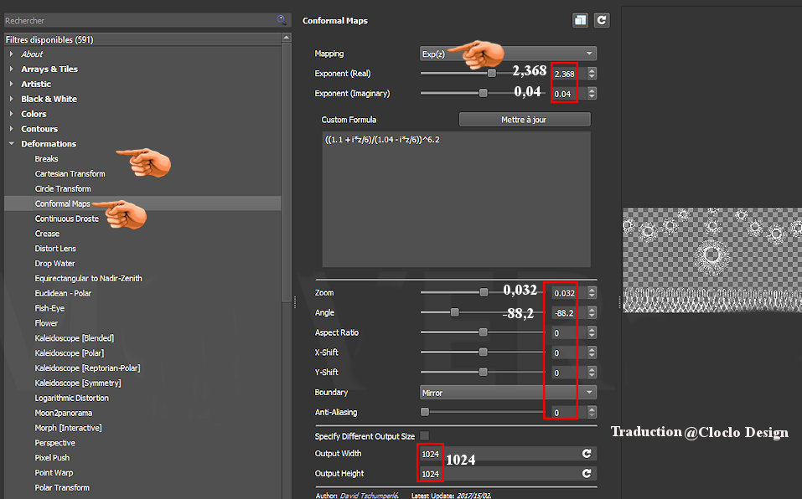The height and width of the screenshot is (499, 802).
Task: Click the Rechercher search field
Action: tap(139, 20)
